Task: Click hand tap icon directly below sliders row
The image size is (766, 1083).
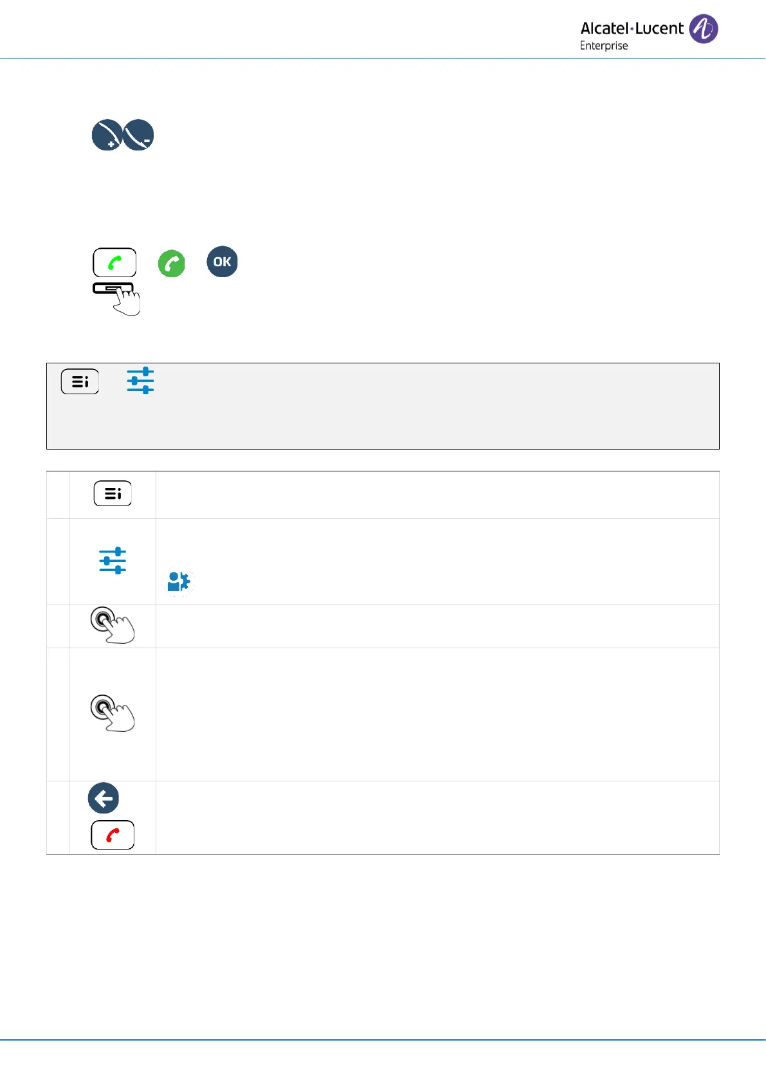Action: tap(113, 625)
